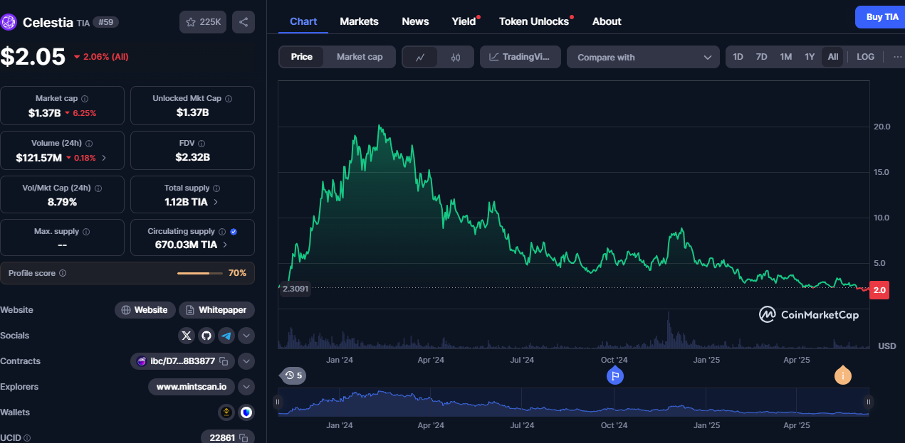Click the Total supply info icon
Image resolution: width=905 pixels, height=443 pixels.
(217, 188)
